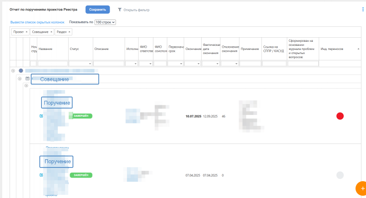Click the Проект grouping chip

coord(20,32)
